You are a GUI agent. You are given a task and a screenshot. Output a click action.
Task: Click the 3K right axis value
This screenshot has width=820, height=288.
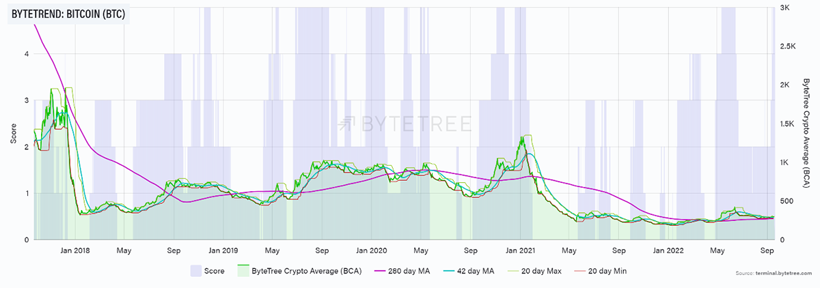(785, 8)
